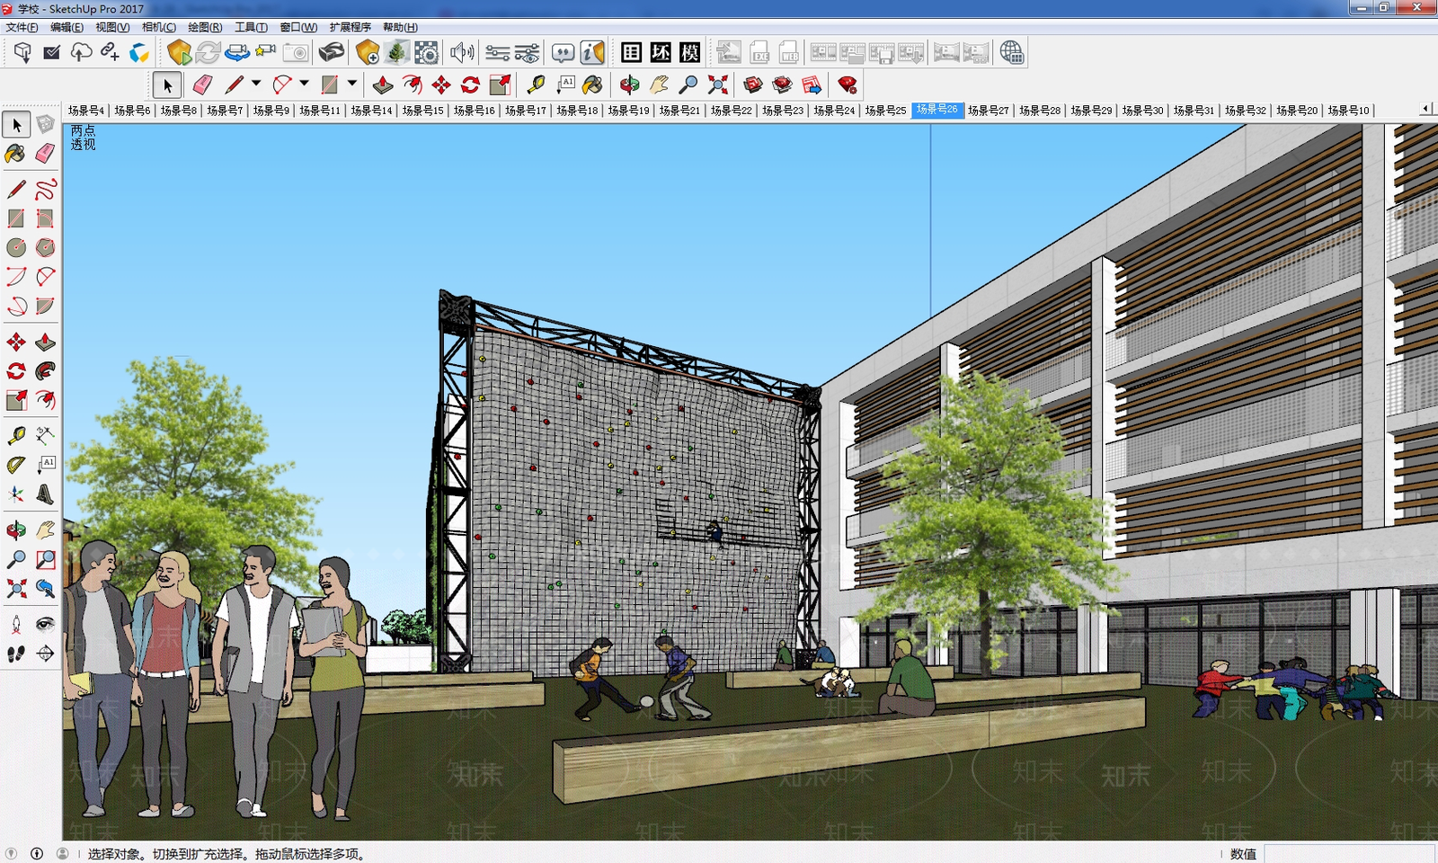The image size is (1438, 863).
Task: Switch to scene tab 场景号27
Action: click(989, 111)
